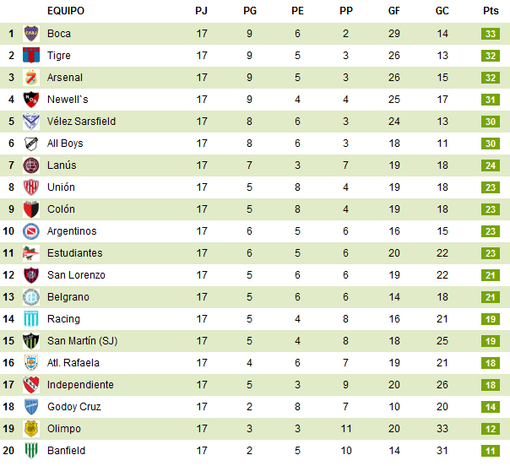Click the Newell's club shield icon

tap(31, 100)
